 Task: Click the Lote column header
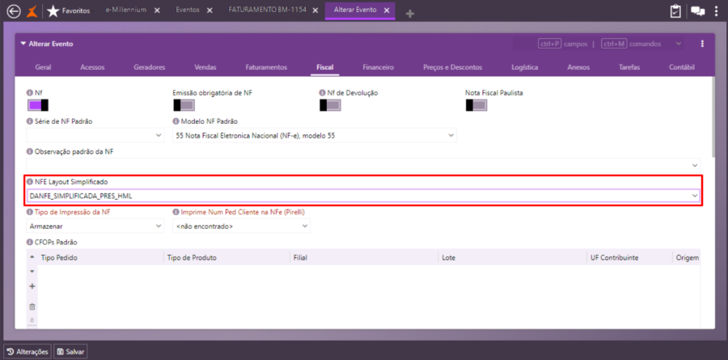[x=448, y=257]
